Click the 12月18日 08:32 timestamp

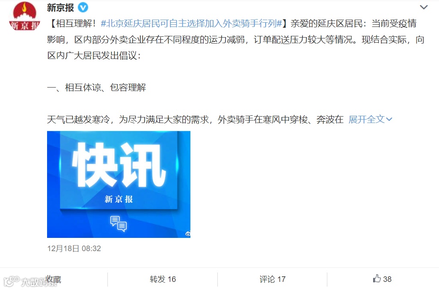[74, 249]
